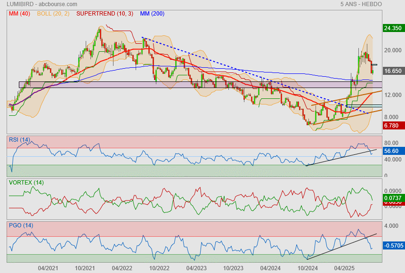
Task: Click the 04/2024 date on time axis
Action: pyautogui.click(x=270, y=268)
